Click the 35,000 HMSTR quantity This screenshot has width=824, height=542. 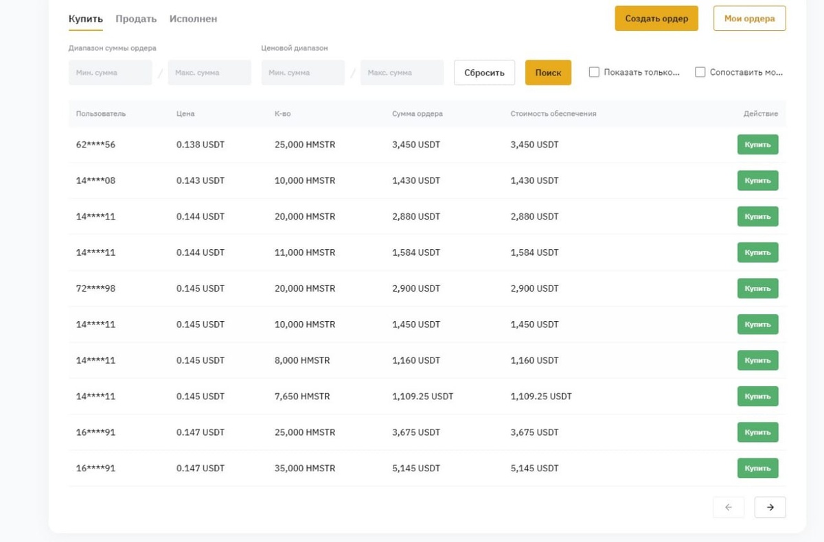(x=305, y=468)
